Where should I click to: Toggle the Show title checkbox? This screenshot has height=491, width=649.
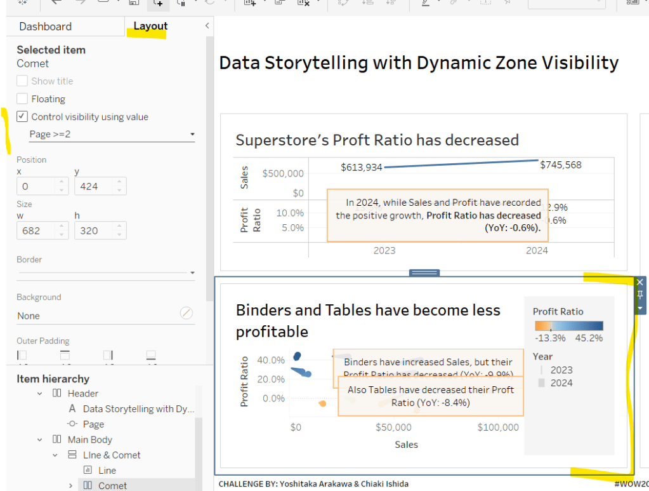point(22,81)
